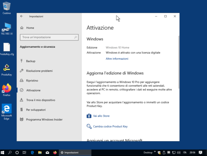This screenshot has width=207, height=156.
Task: Click the Per sviluppatori tools icon
Action: tap(21, 110)
